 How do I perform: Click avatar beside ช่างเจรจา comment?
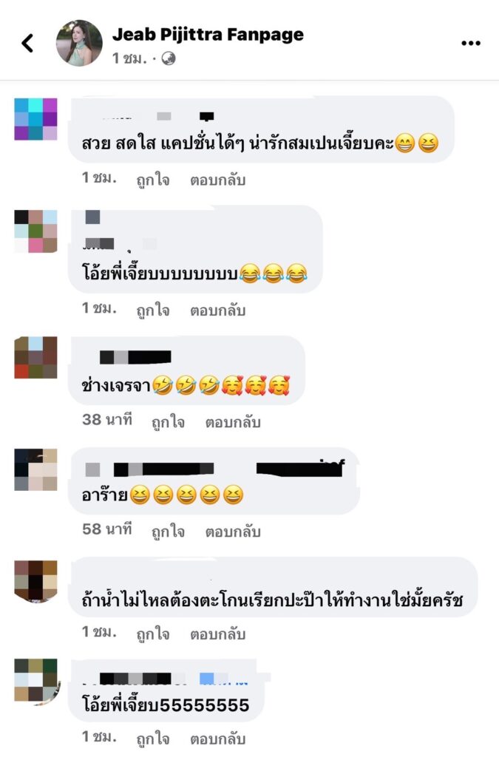click(35, 357)
